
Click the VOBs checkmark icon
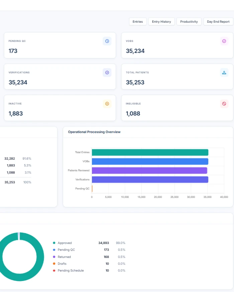224,41
